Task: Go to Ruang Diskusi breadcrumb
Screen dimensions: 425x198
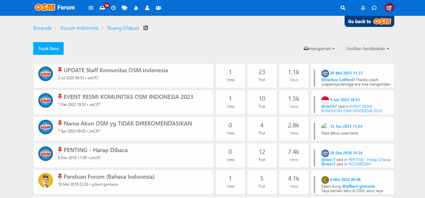Action: coord(123,28)
